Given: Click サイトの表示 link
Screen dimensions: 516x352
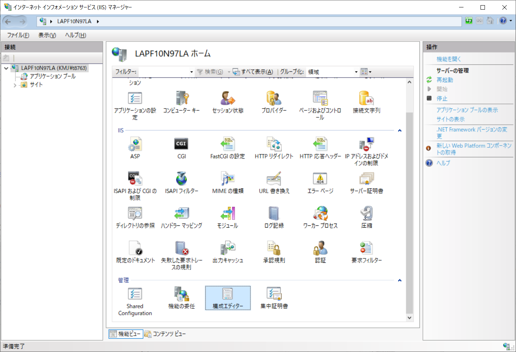Looking at the screenshot, I should (451, 119).
